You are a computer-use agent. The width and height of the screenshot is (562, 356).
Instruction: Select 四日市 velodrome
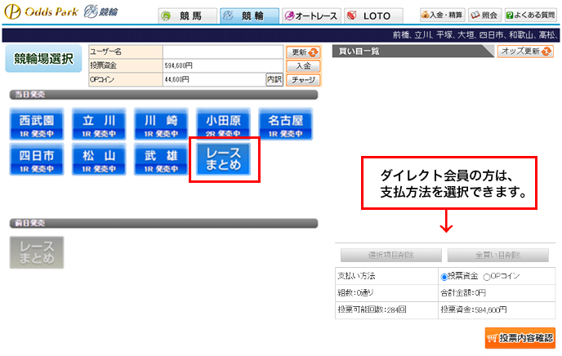pyautogui.click(x=37, y=159)
